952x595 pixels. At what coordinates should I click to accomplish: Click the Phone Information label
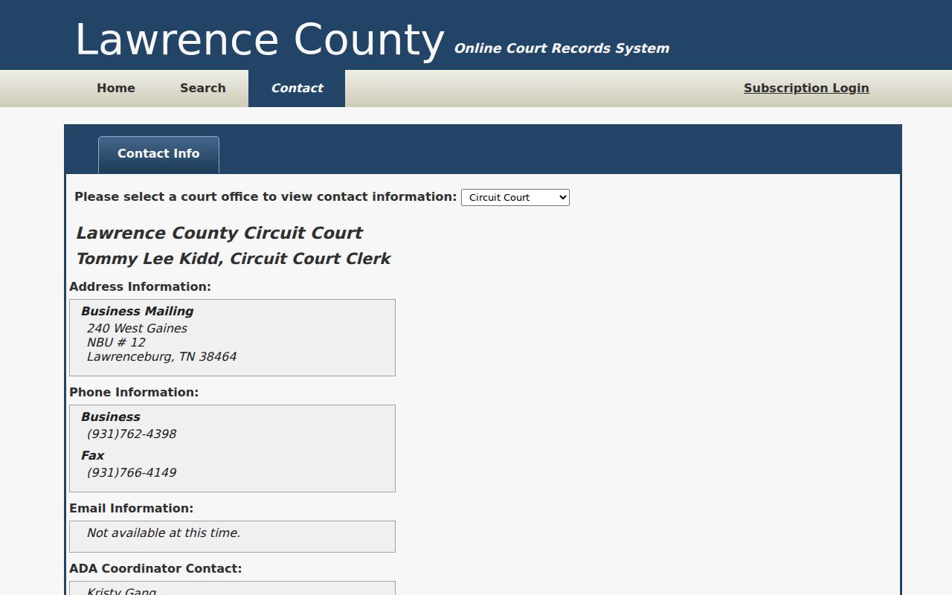(x=134, y=392)
